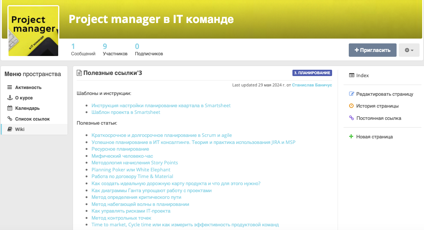Screen dimensions: 424x230
Task: Click the chain icon beside Список ссылок
Action: coord(10,119)
